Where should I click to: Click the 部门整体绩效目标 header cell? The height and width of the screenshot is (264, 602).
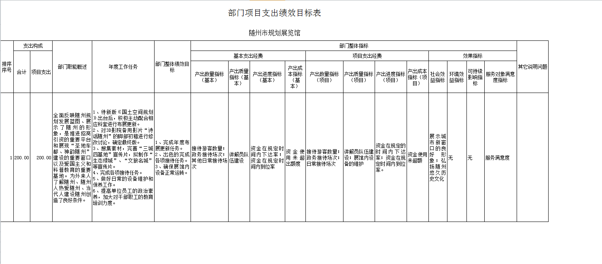click(x=172, y=67)
